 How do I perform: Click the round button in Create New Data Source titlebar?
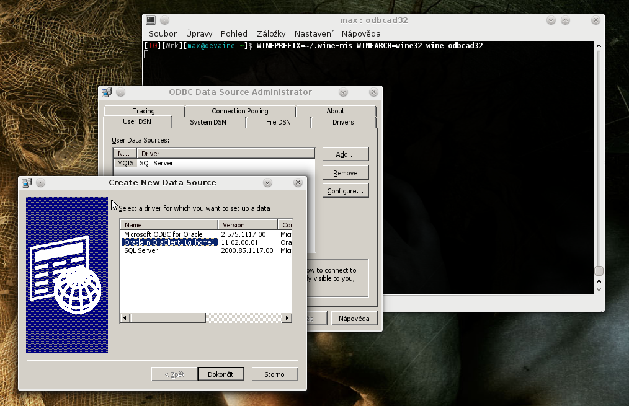40,183
